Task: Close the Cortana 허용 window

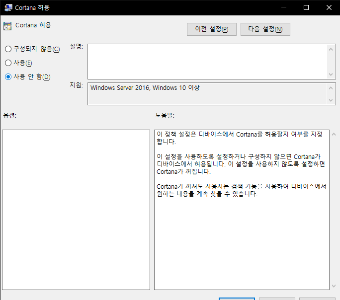Action: [x=329, y=7]
